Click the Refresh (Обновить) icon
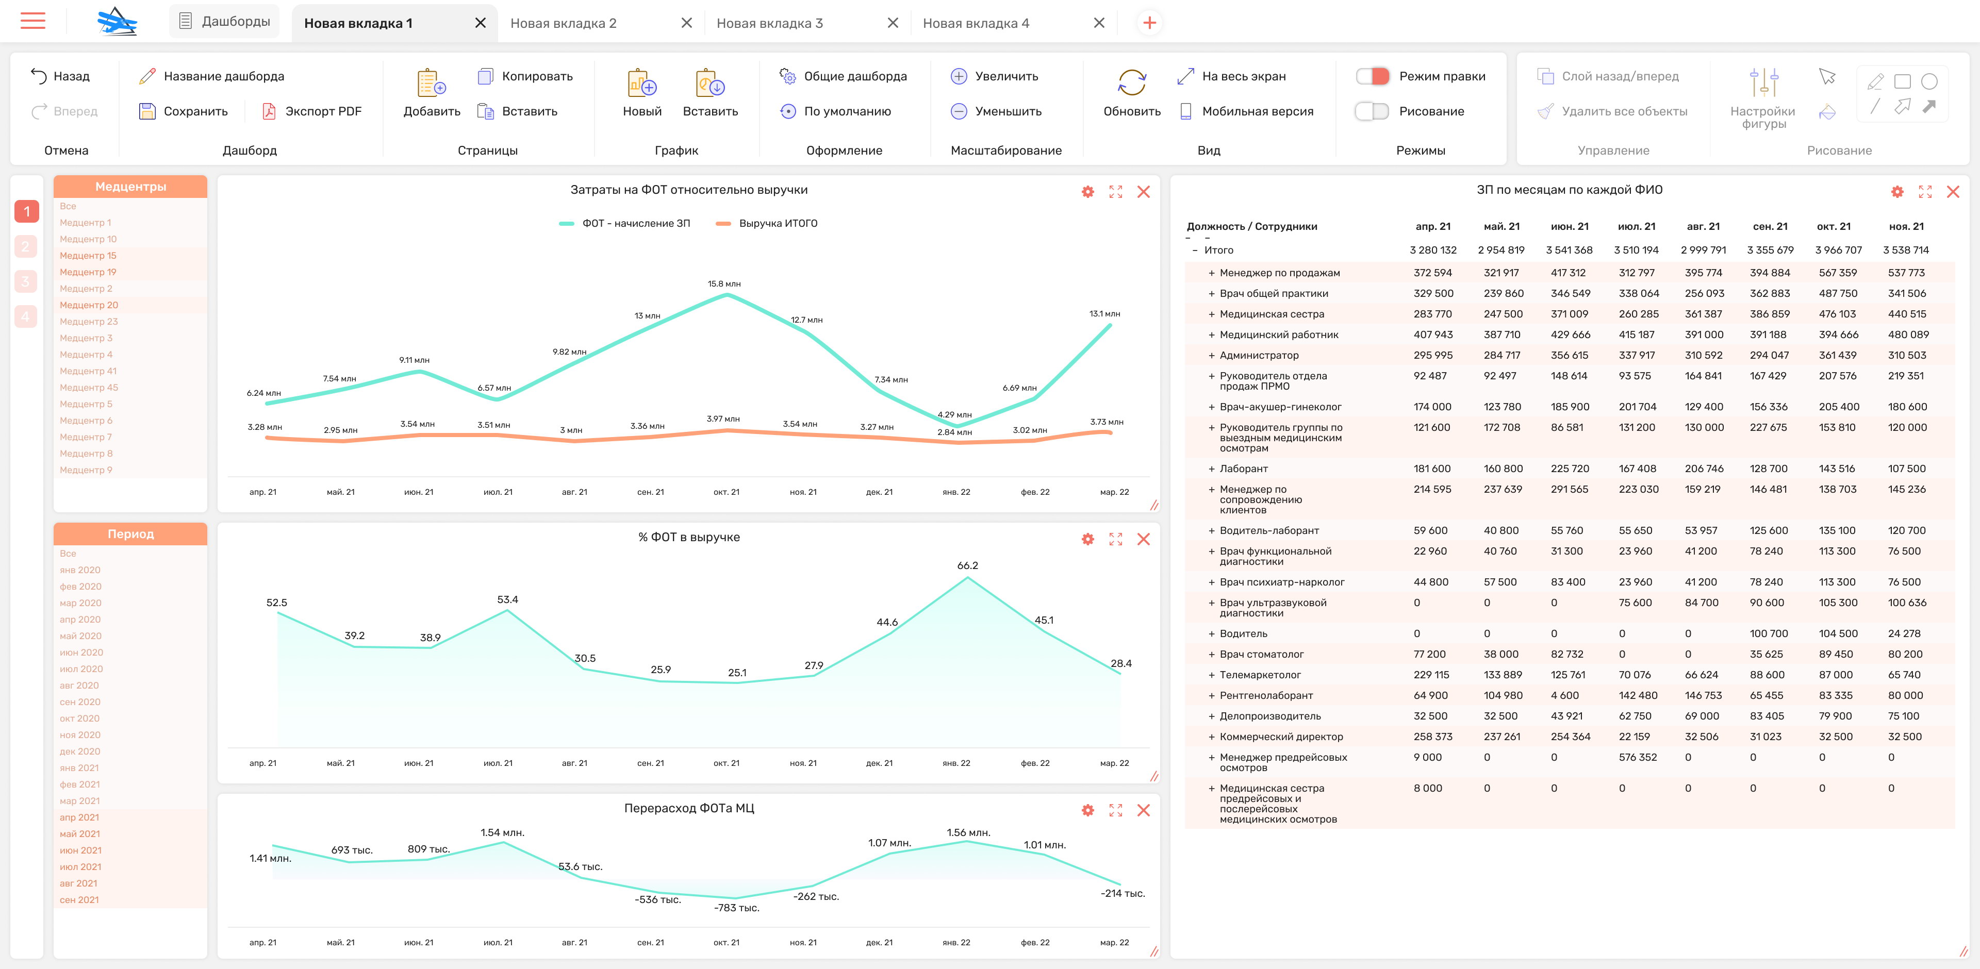The width and height of the screenshot is (1980, 969). tap(1131, 83)
